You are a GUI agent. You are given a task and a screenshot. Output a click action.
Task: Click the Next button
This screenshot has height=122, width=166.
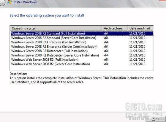tap(156, 119)
